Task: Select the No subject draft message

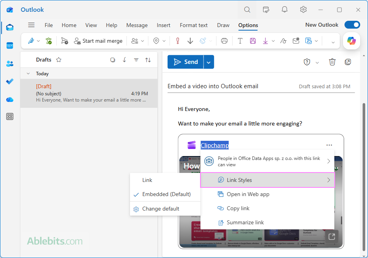Action: 89,93
